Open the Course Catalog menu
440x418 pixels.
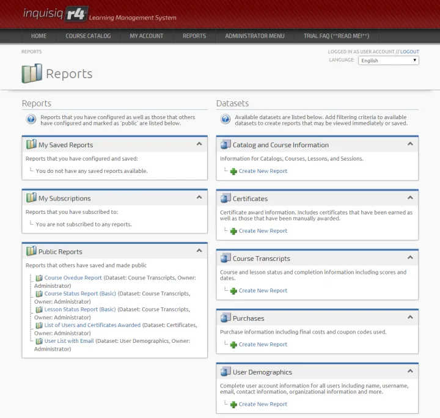point(88,36)
